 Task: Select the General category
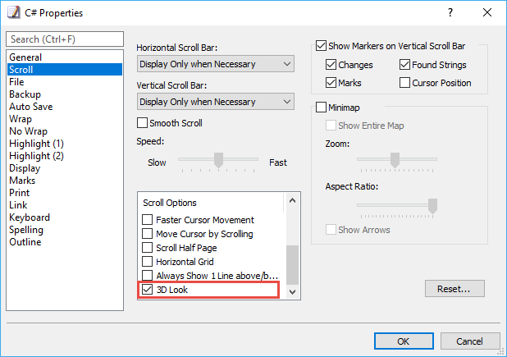coord(65,57)
